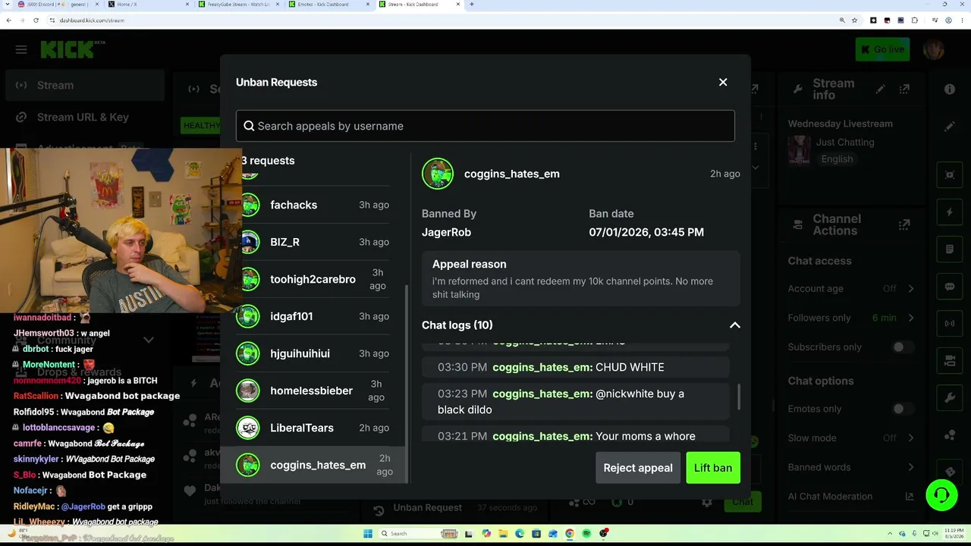Open the wrench tools icon in right rail
The height and width of the screenshot is (546, 971).
[x=950, y=398]
